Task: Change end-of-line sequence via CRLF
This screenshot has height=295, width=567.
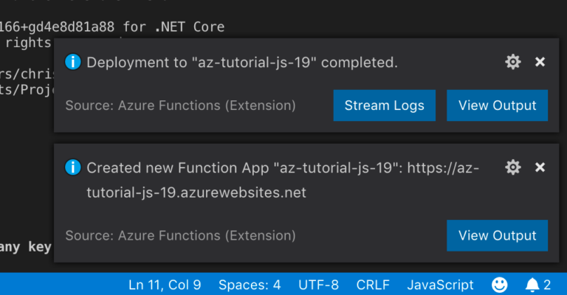Action: tap(373, 285)
